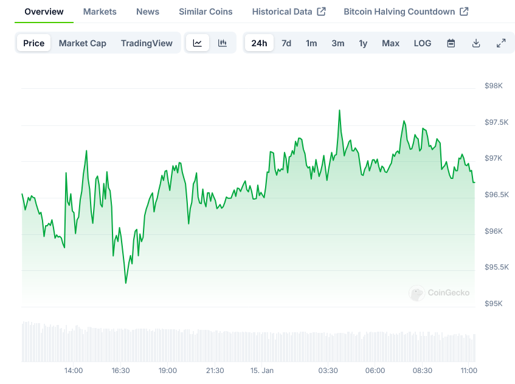Open the calendar date range picker
Image resolution: width=515 pixels, height=384 pixels.
pos(451,43)
